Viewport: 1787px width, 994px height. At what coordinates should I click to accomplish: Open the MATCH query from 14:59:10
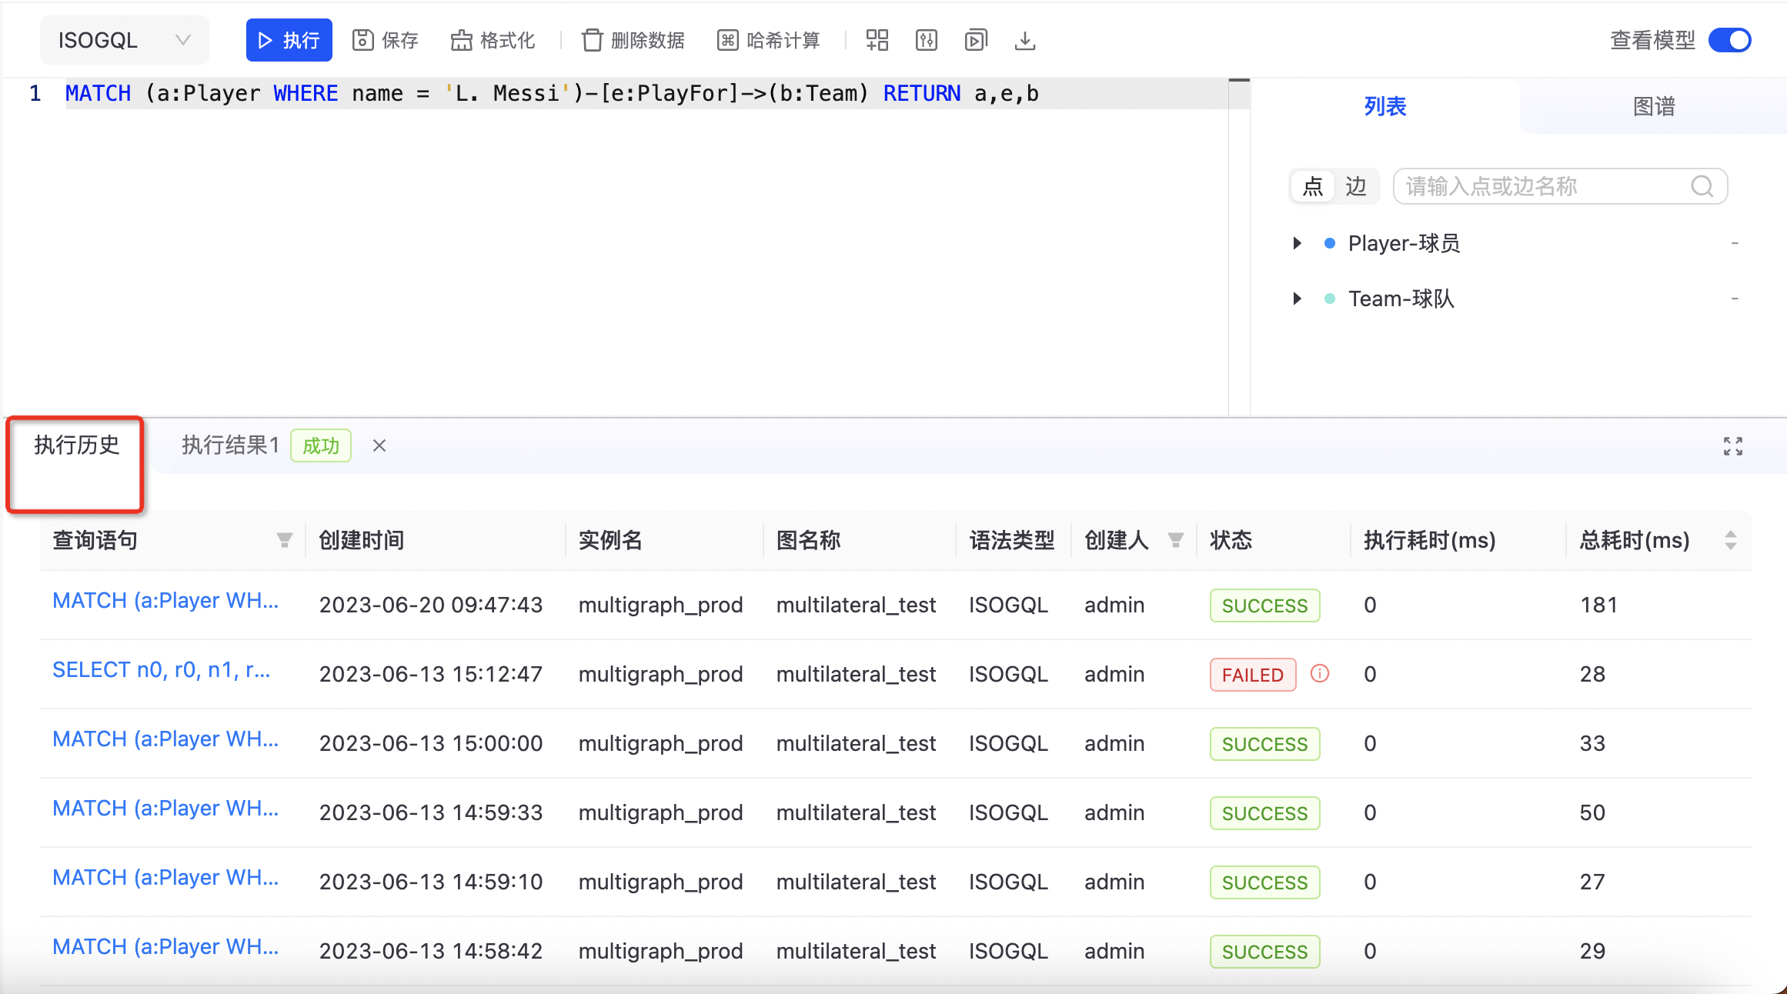(x=165, y=877)
